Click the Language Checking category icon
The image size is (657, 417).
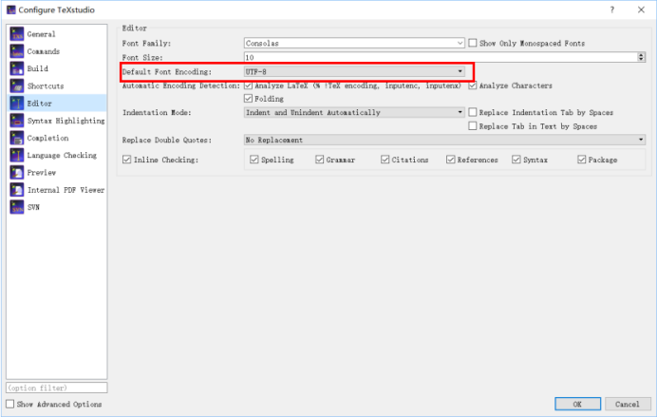(17, 155)
